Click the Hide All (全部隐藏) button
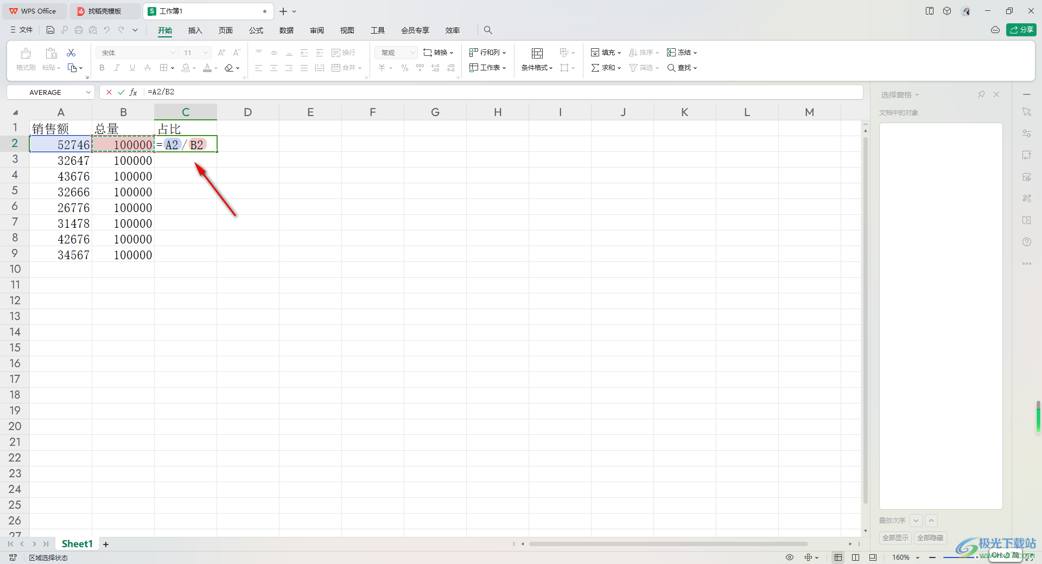1042x564 pixels. (x=930, y=537)
